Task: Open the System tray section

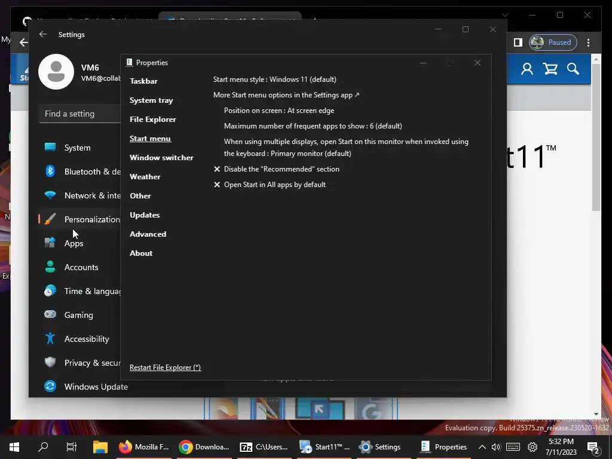Action: pyautogui.click(x=151, y=100)
